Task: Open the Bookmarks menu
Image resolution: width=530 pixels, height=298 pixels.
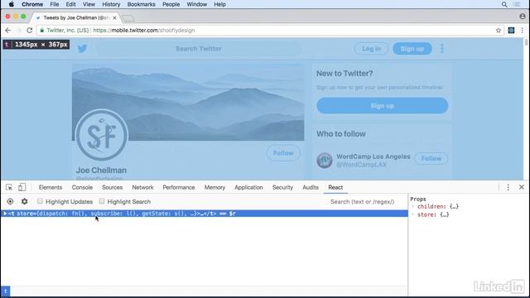Action: 142,4
